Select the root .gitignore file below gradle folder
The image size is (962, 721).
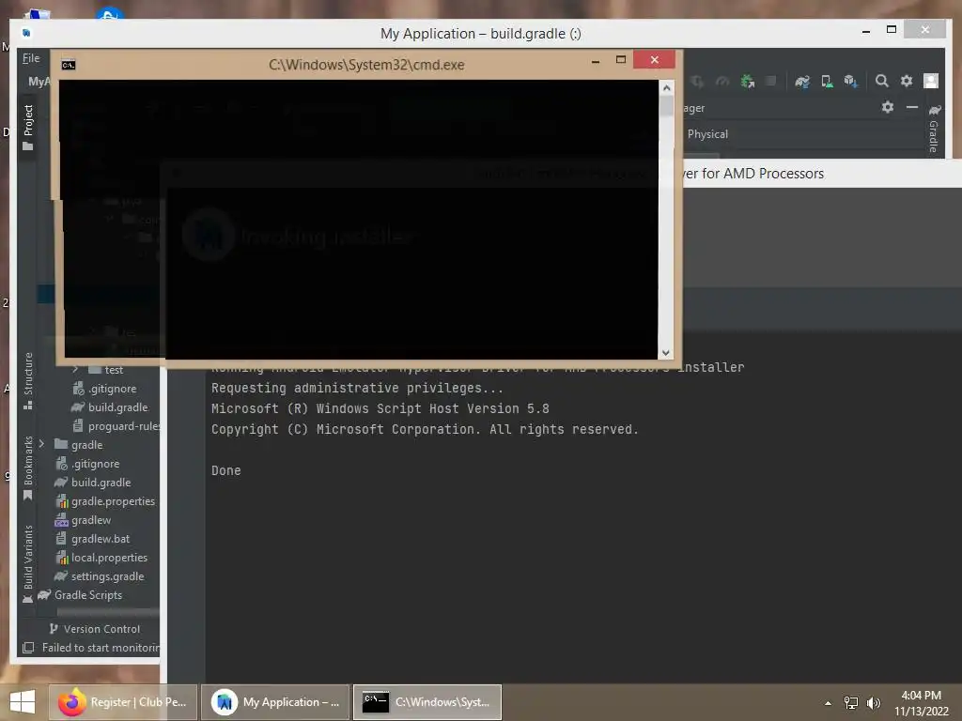pyautogui.click(x=87, y=464)
